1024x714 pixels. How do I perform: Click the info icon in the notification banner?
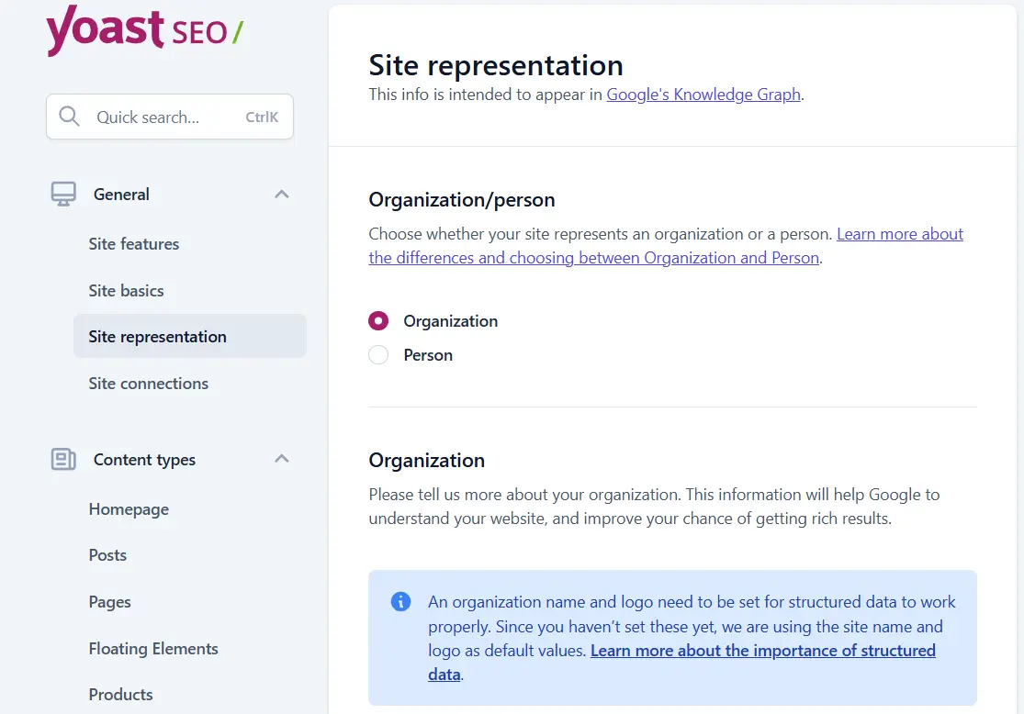(x=399, y=601)
